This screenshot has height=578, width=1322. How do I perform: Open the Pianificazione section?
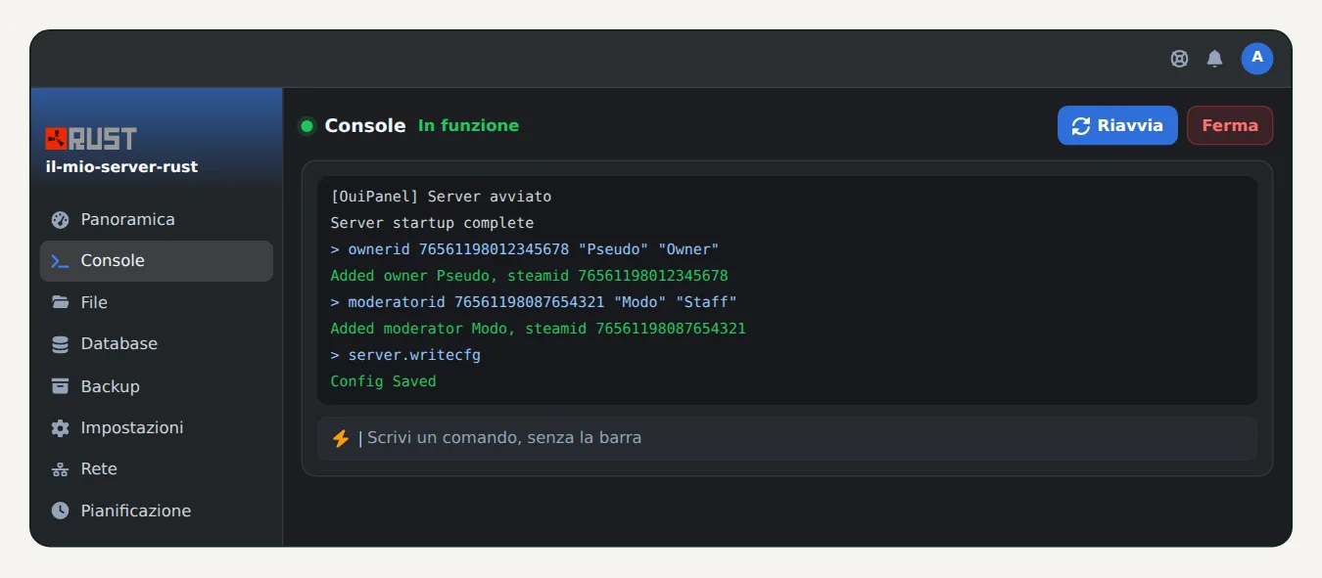(157, 511)
